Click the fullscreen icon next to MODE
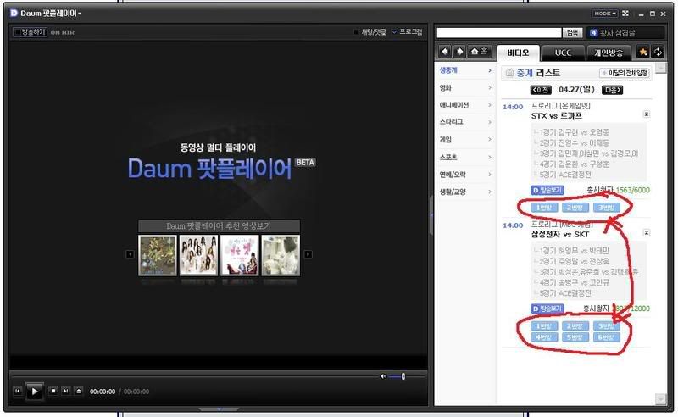678x417 pixels. [x=625, y=14]
